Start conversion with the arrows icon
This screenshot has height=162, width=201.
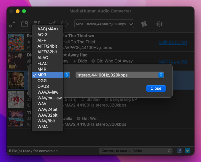tap(144, 24)
